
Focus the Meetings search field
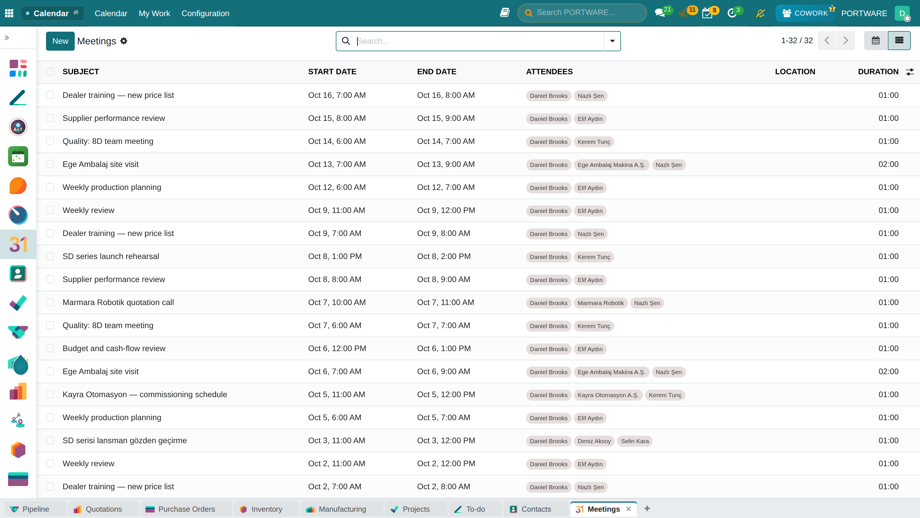tap(479, 41)
